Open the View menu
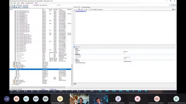Image resolution: width=186 pixels, height=104 pixels. pyautogui.click(x=18, y=3)
